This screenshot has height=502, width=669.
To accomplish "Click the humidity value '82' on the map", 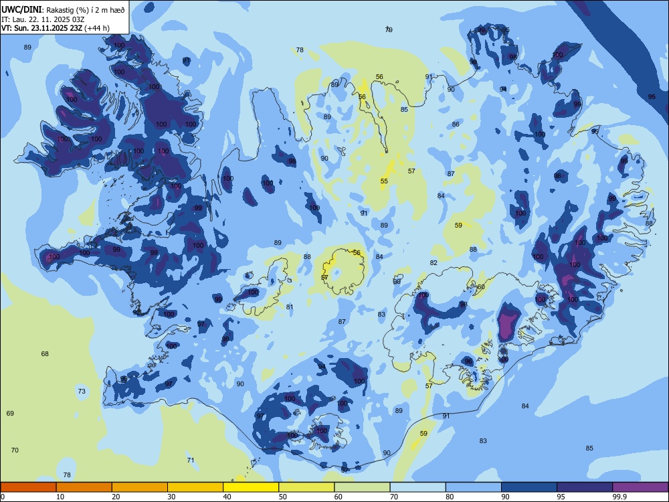I will [434, 263].
